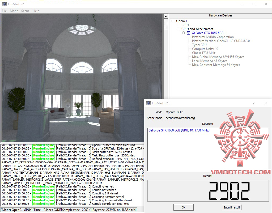Image resolution: width=272 pixels, height=213 pixels.
Task: Collapse the OpenCL tree node
Action: 173,21
